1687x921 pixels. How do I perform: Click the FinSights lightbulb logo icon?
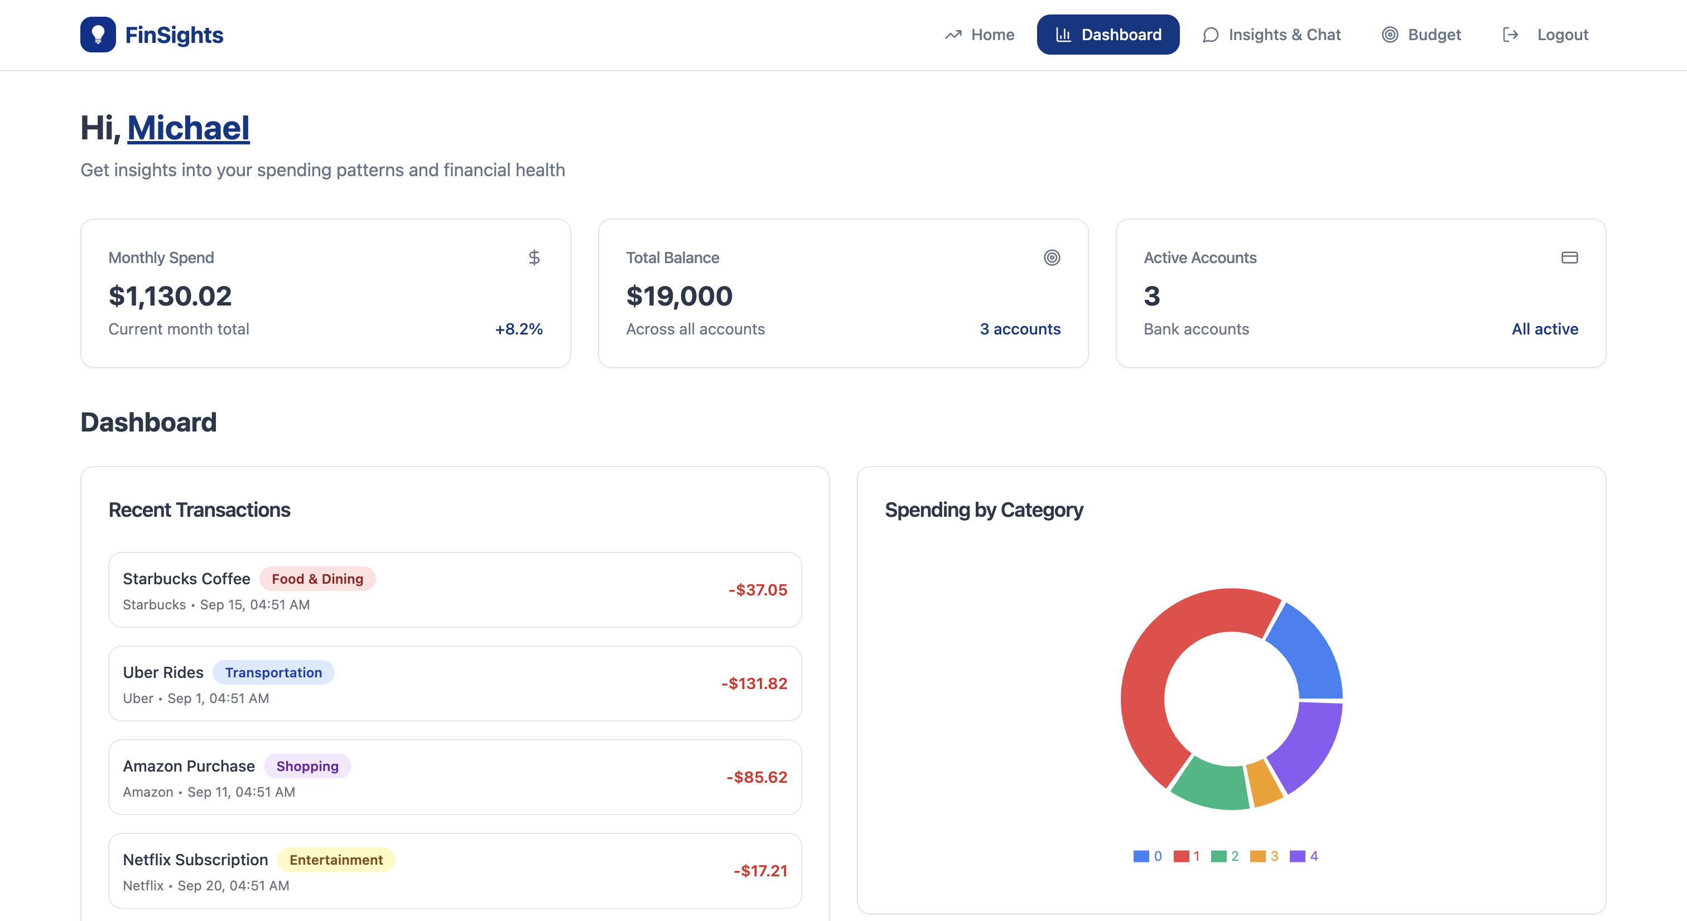pyautogui.click(x=98, y=35)
